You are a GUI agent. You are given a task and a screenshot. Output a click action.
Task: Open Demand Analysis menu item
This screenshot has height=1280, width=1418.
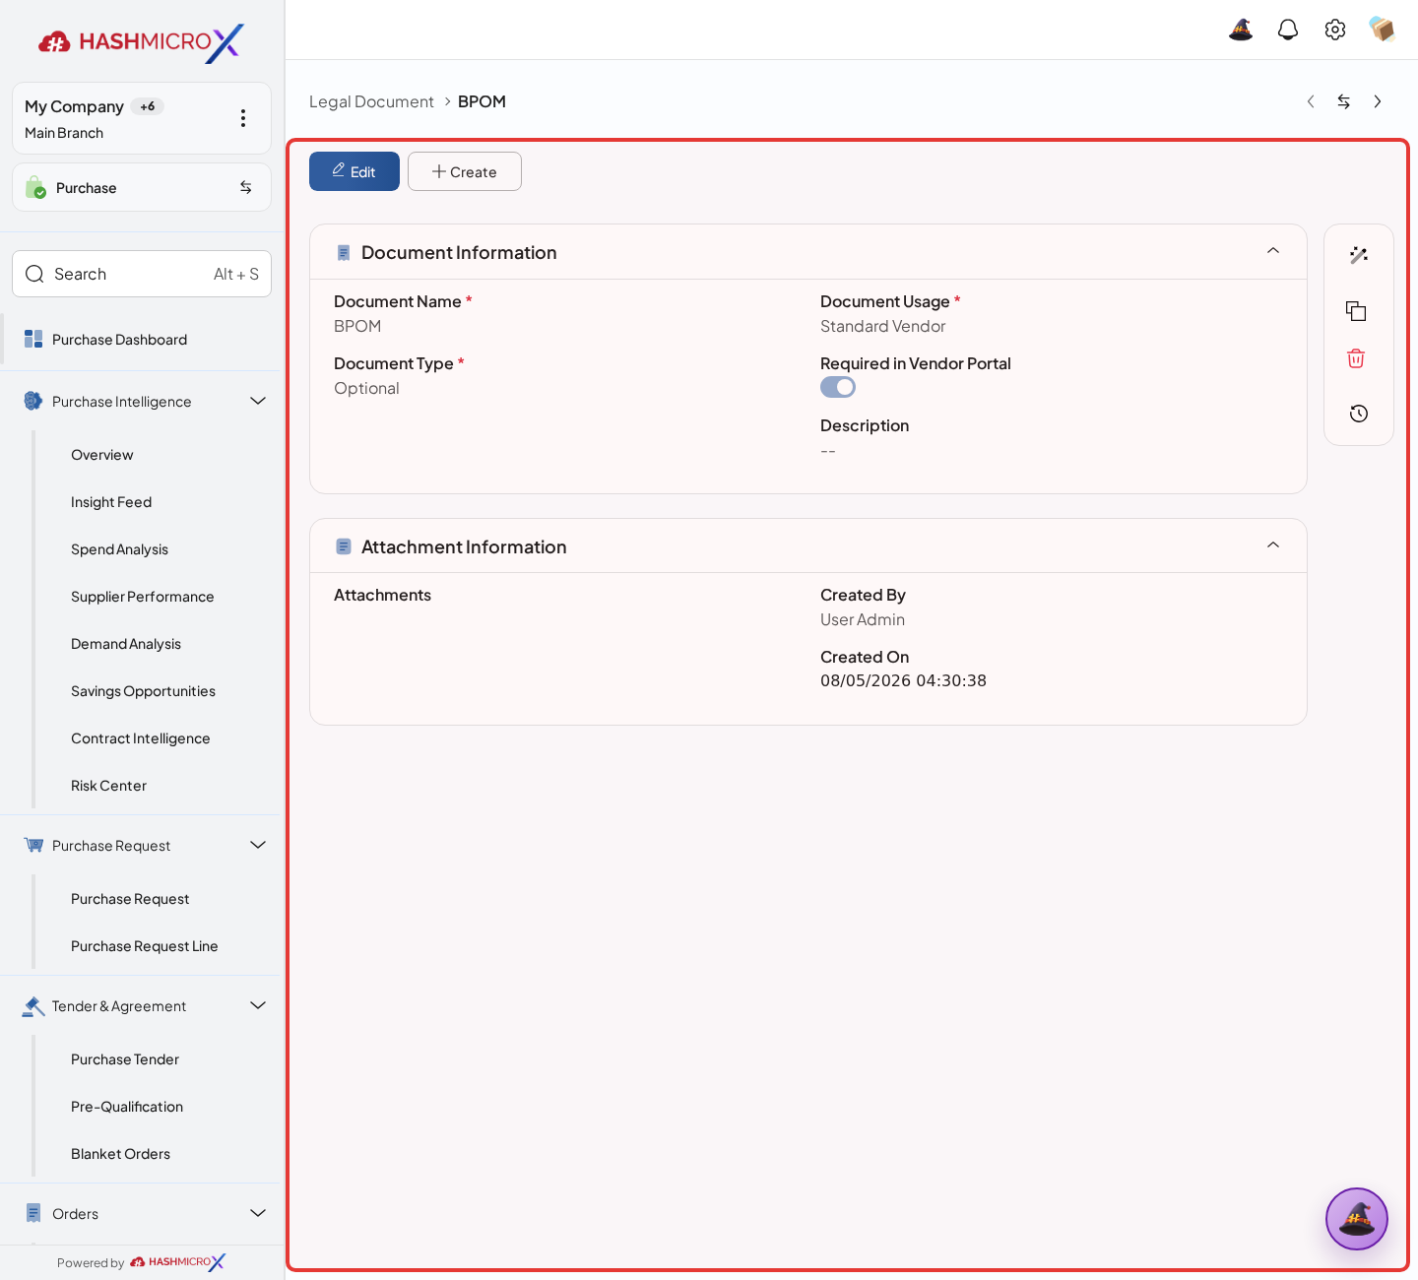click(126, 644)
